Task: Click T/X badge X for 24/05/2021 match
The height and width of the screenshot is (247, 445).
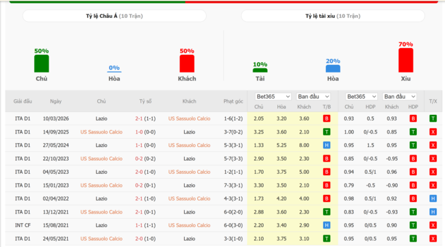Action: tap(433, 239)
